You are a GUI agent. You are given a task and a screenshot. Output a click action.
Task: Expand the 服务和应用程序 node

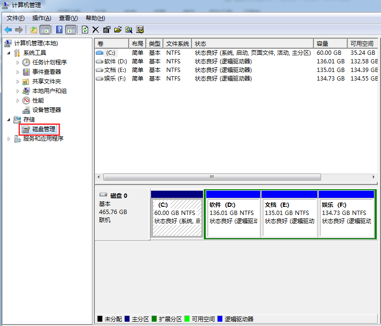click(9, 139)
